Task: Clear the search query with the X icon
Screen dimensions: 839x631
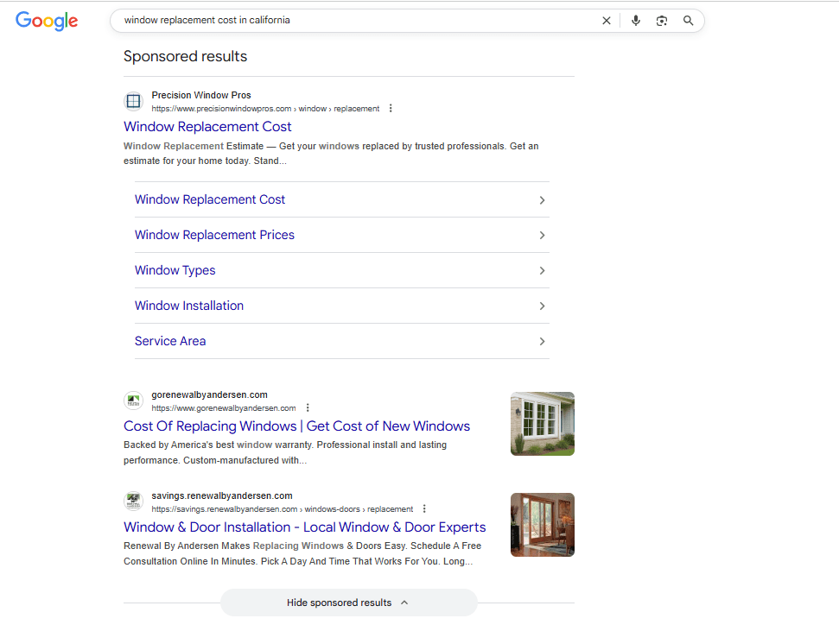Action: pyautogui.click(x=606, y=20)
